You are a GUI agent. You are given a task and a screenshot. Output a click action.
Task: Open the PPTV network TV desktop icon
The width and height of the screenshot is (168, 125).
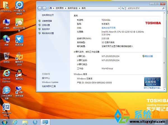tap(19, 8)
